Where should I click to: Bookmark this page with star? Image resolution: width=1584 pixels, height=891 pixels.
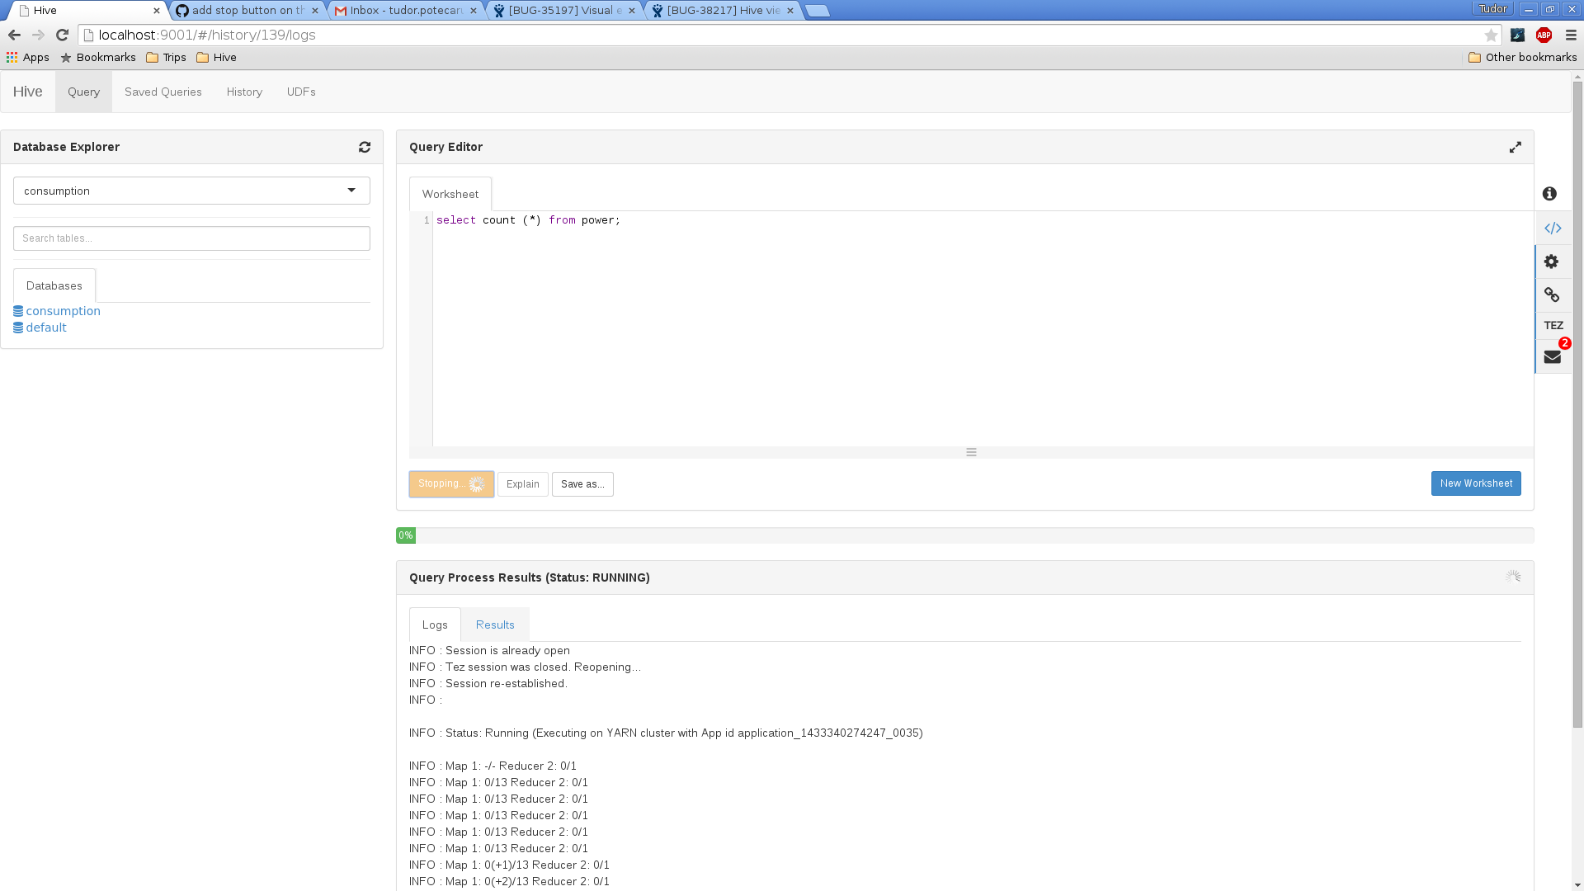1490,35
